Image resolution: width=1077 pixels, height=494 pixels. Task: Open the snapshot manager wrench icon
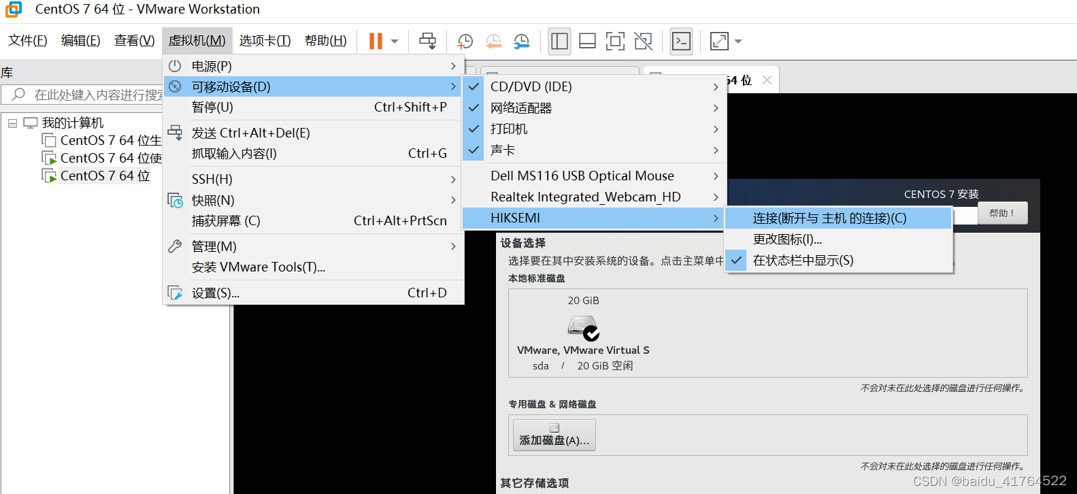pos(522,42)
